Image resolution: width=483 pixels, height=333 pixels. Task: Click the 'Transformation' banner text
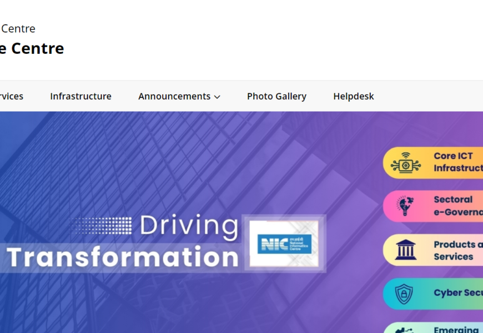click(123, 257)
